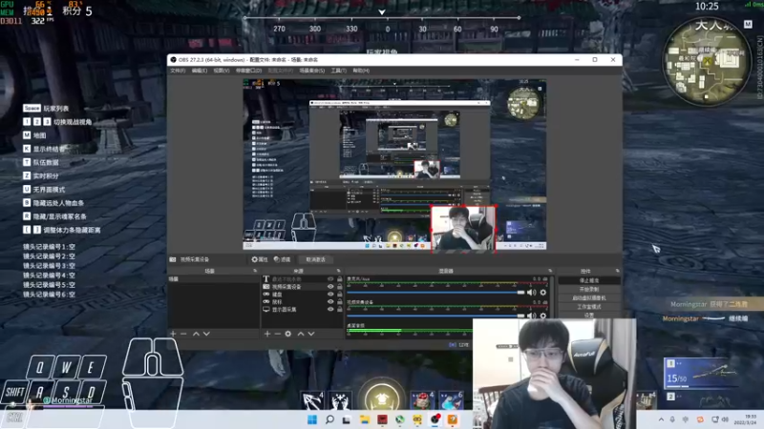
Task: Select the 键盘 source row
Action: 302,295
